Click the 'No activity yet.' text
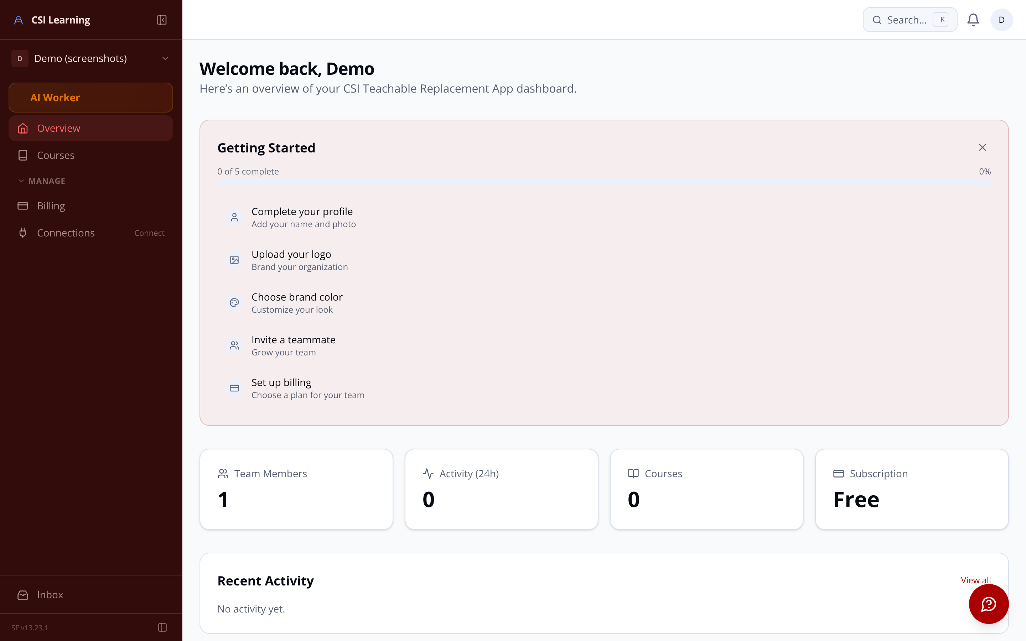This screenshot has width=1026, height=641. pyautogui.click(x=251, y=609)
